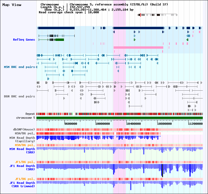Screen dimensions: 208x194
Task: Click the dbSNP(Mouse) red density bar
Action: coord(120,130)
